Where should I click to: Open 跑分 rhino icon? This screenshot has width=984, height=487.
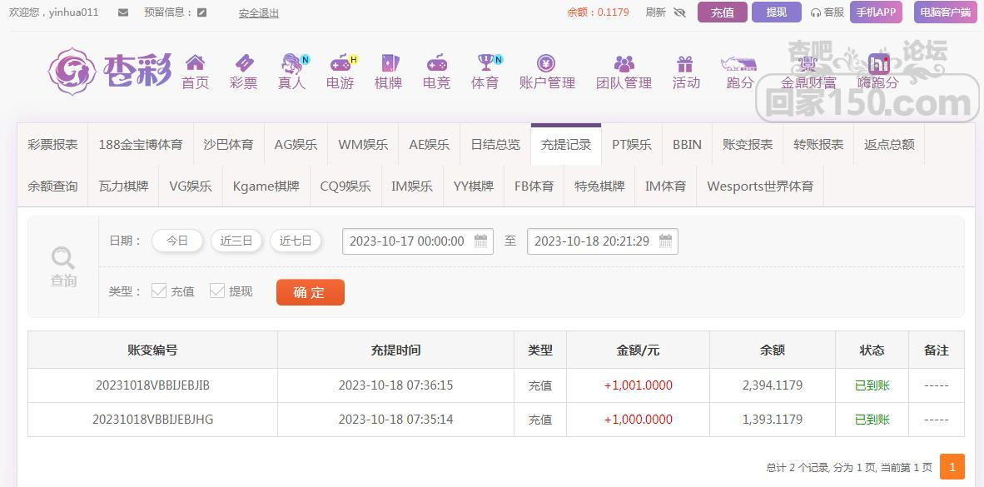(738, 62)
